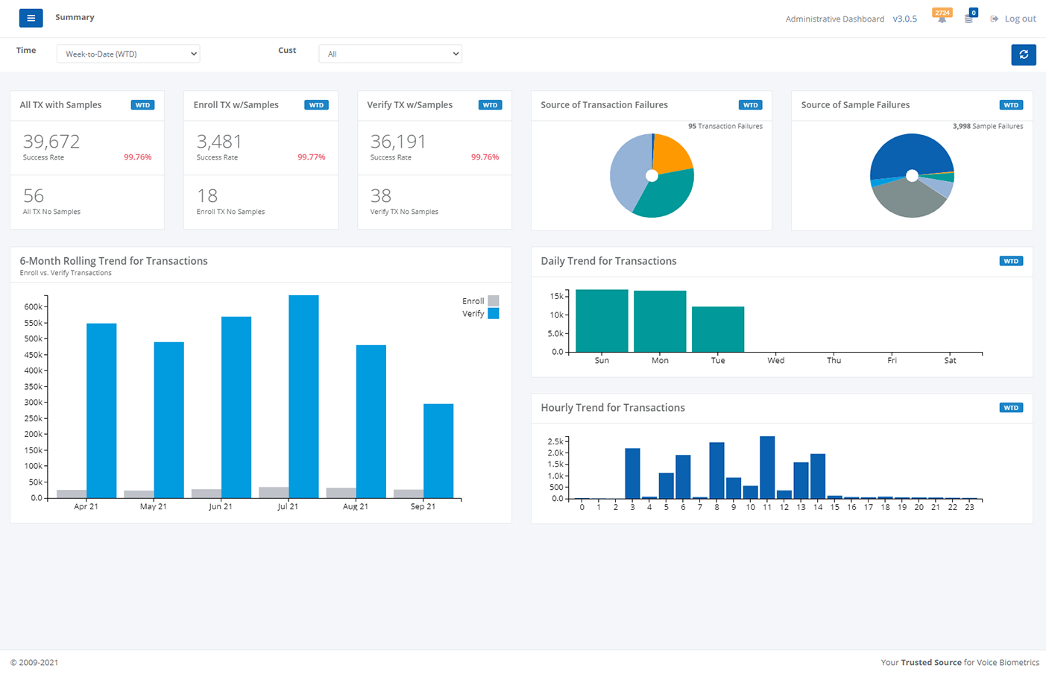The width and height of the screenshot is (1046, 674).
Task: Open the hamburger navigation menu
Action: click(x=31, y=18)
